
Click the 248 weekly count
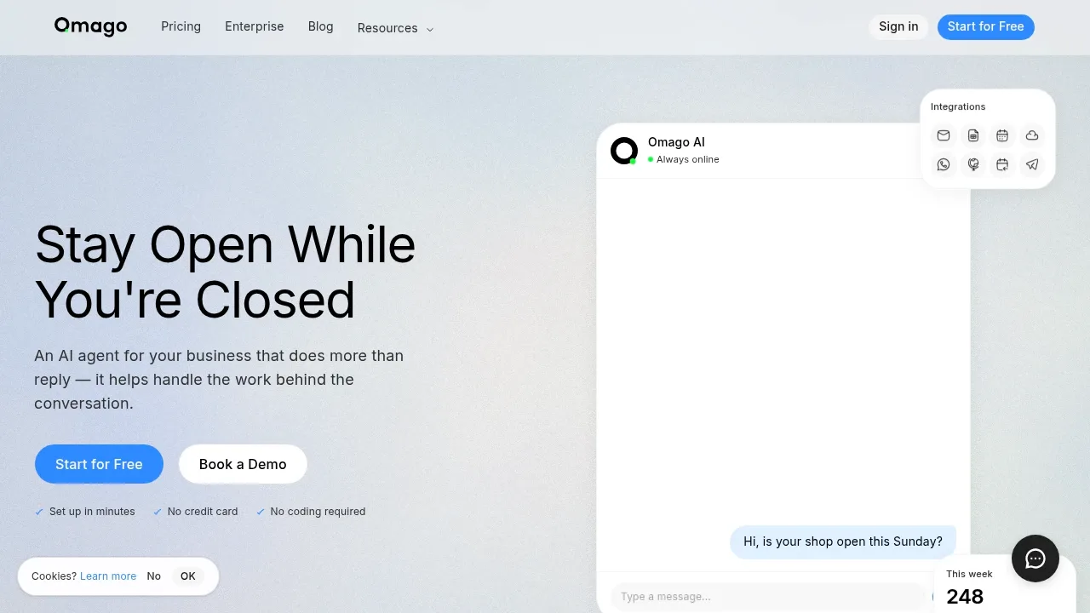[965, 596]
